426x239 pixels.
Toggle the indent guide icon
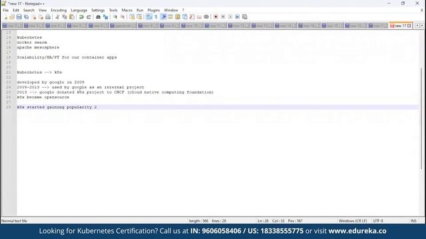coord(163,17)
